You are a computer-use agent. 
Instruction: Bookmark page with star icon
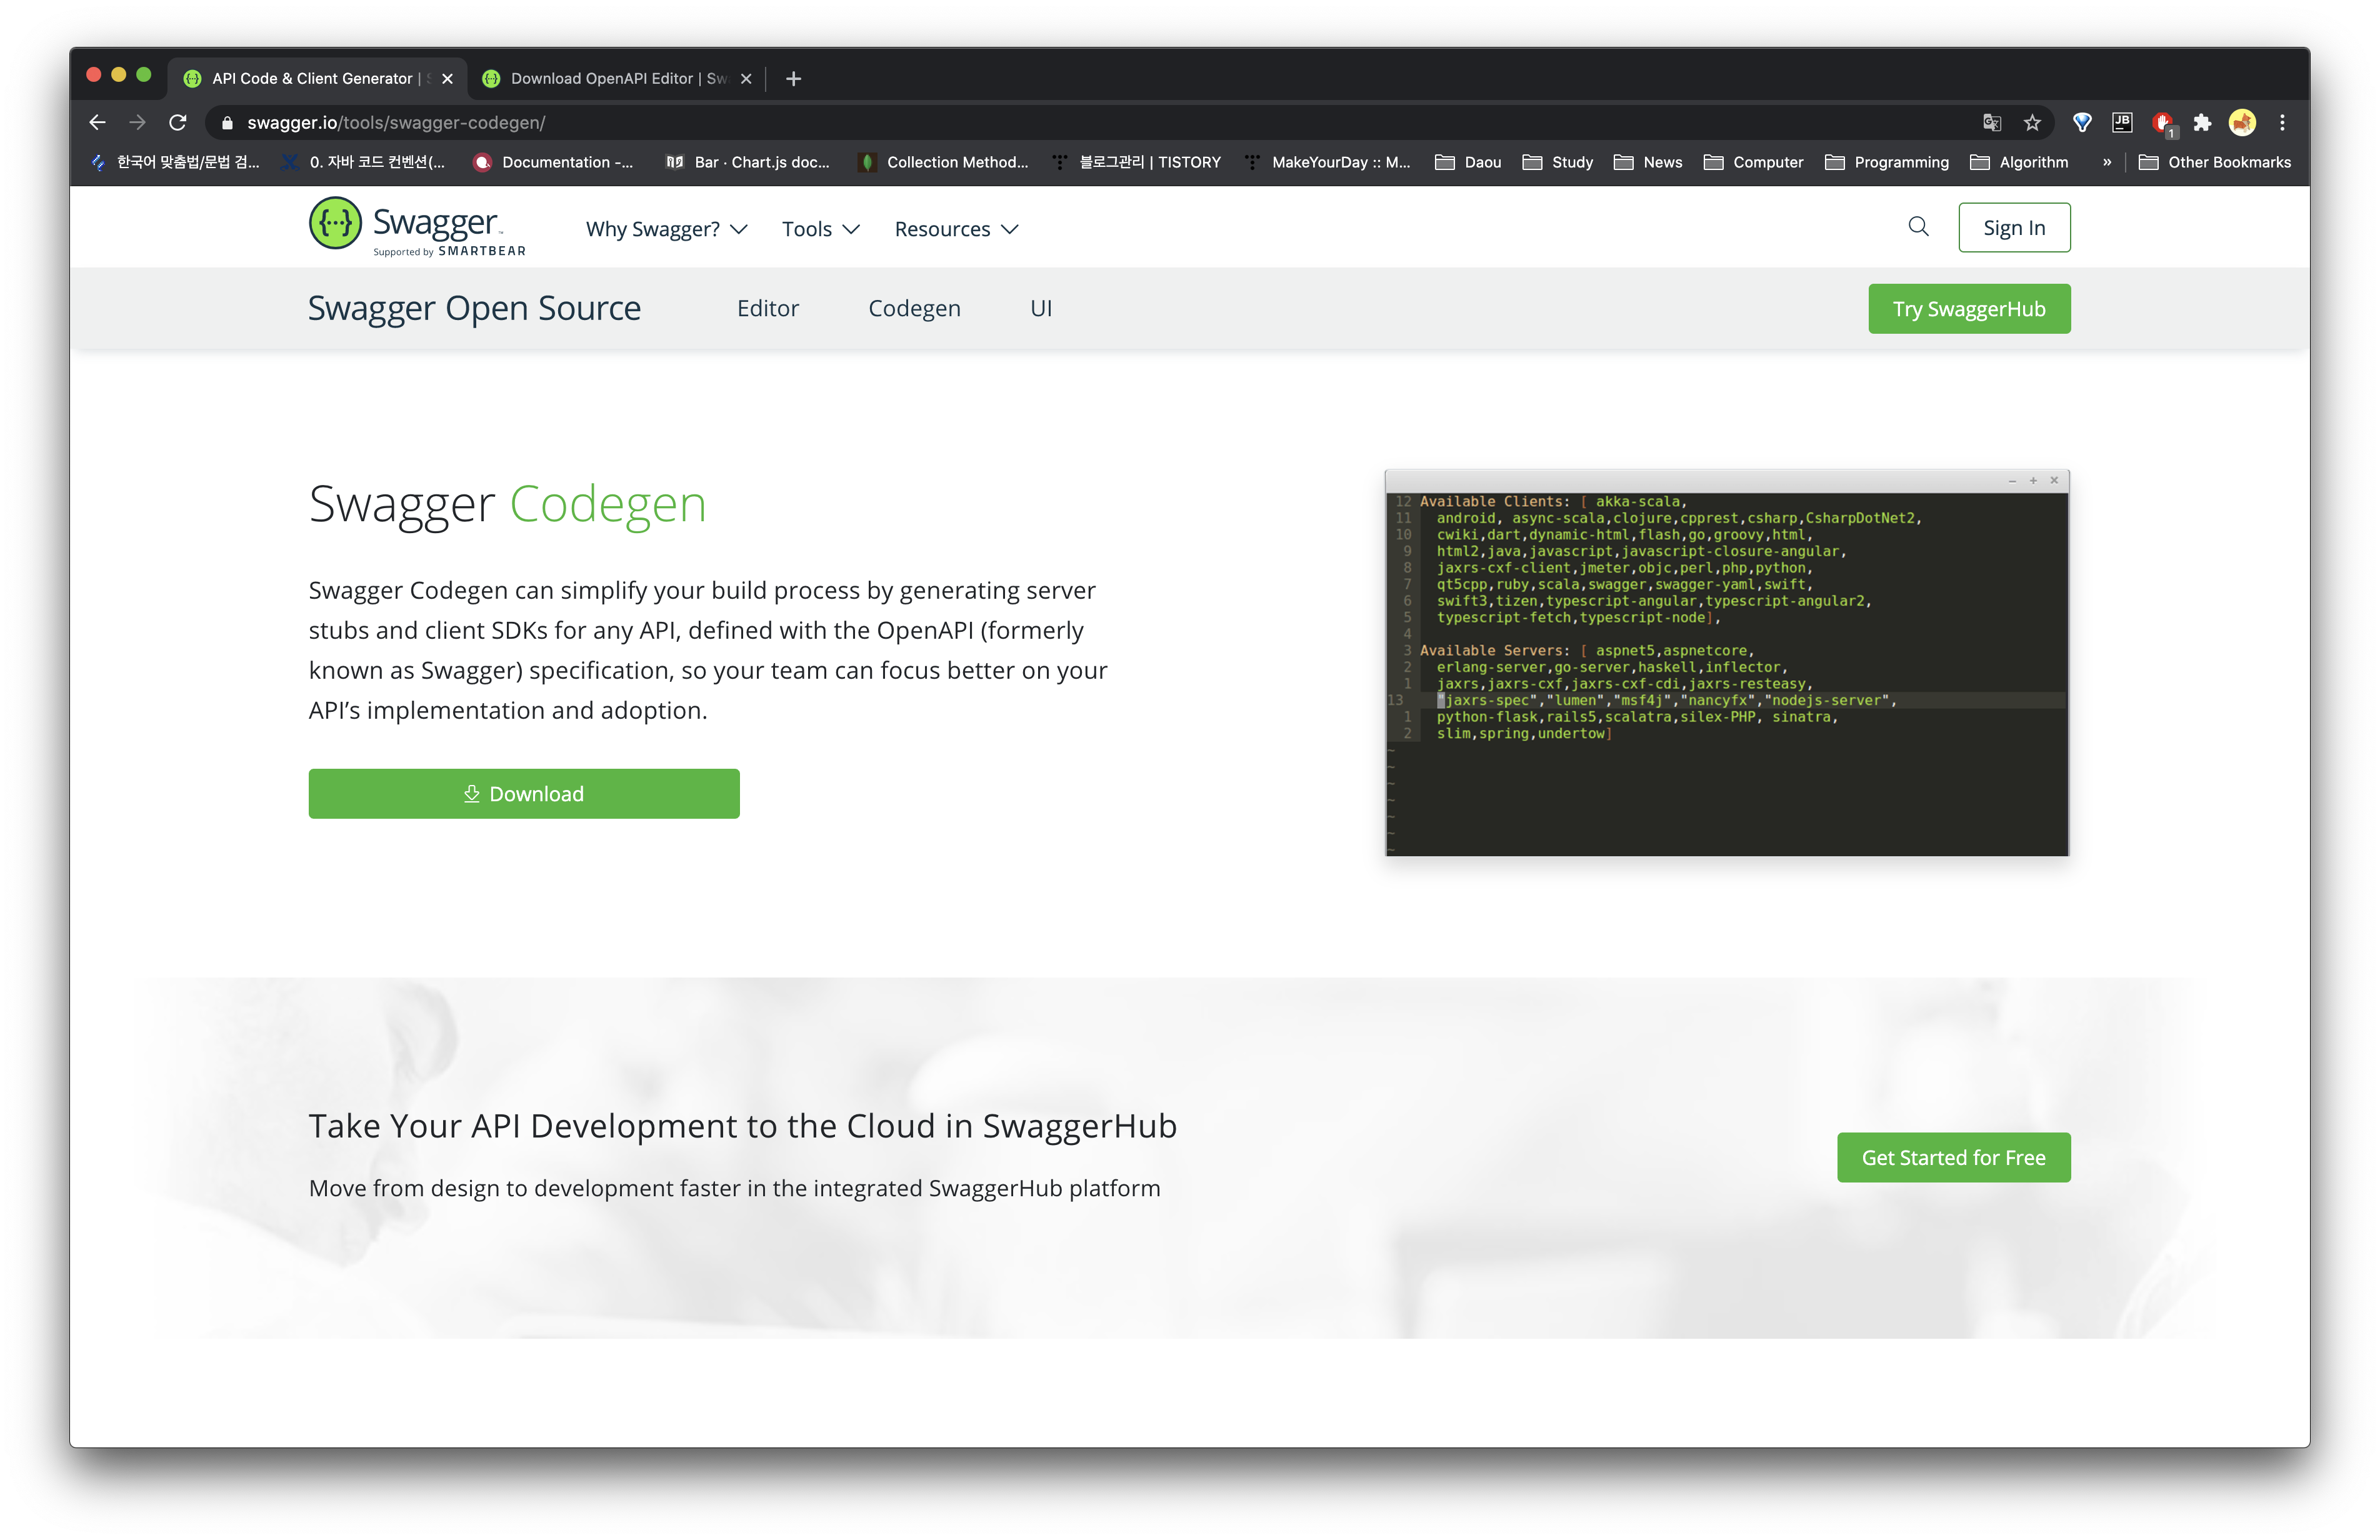(x=2031, y=123)
